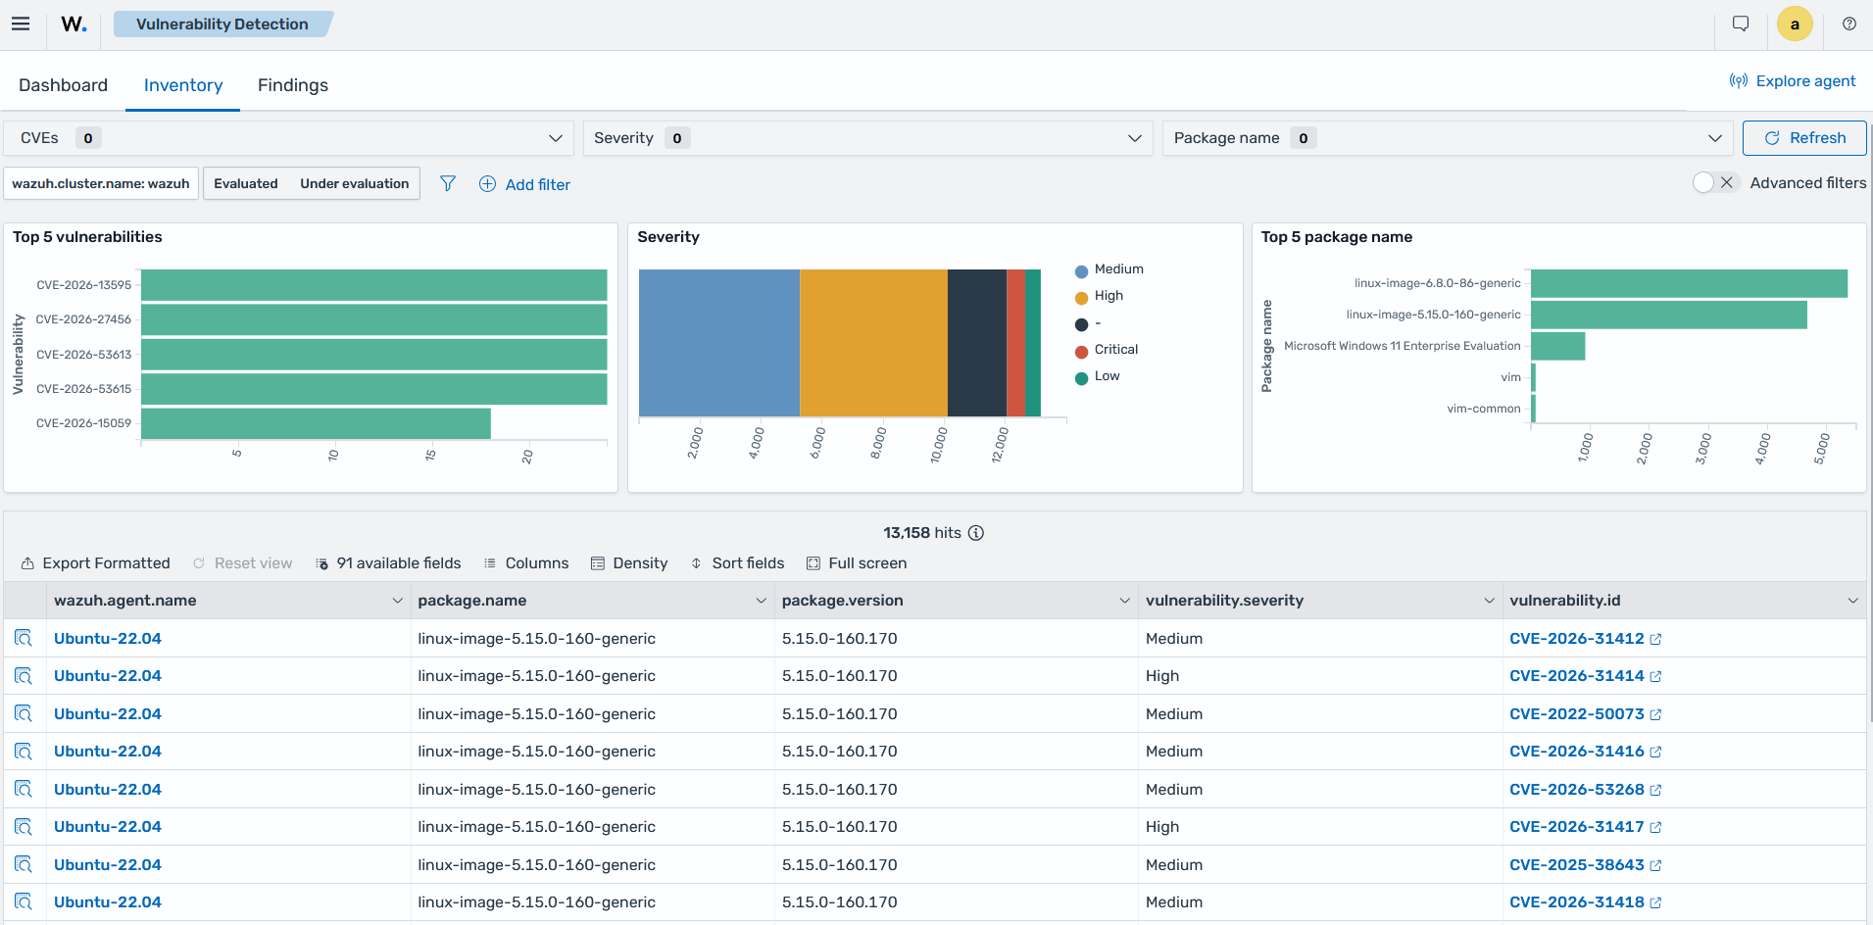Click the Explore agent link

click(1793, 81)
